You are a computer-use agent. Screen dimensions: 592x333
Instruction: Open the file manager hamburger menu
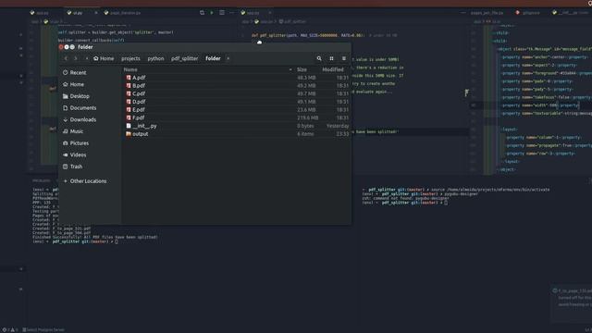[343, 58]
